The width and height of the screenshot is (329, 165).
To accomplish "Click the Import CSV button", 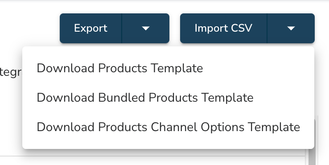I will [223, 29].
